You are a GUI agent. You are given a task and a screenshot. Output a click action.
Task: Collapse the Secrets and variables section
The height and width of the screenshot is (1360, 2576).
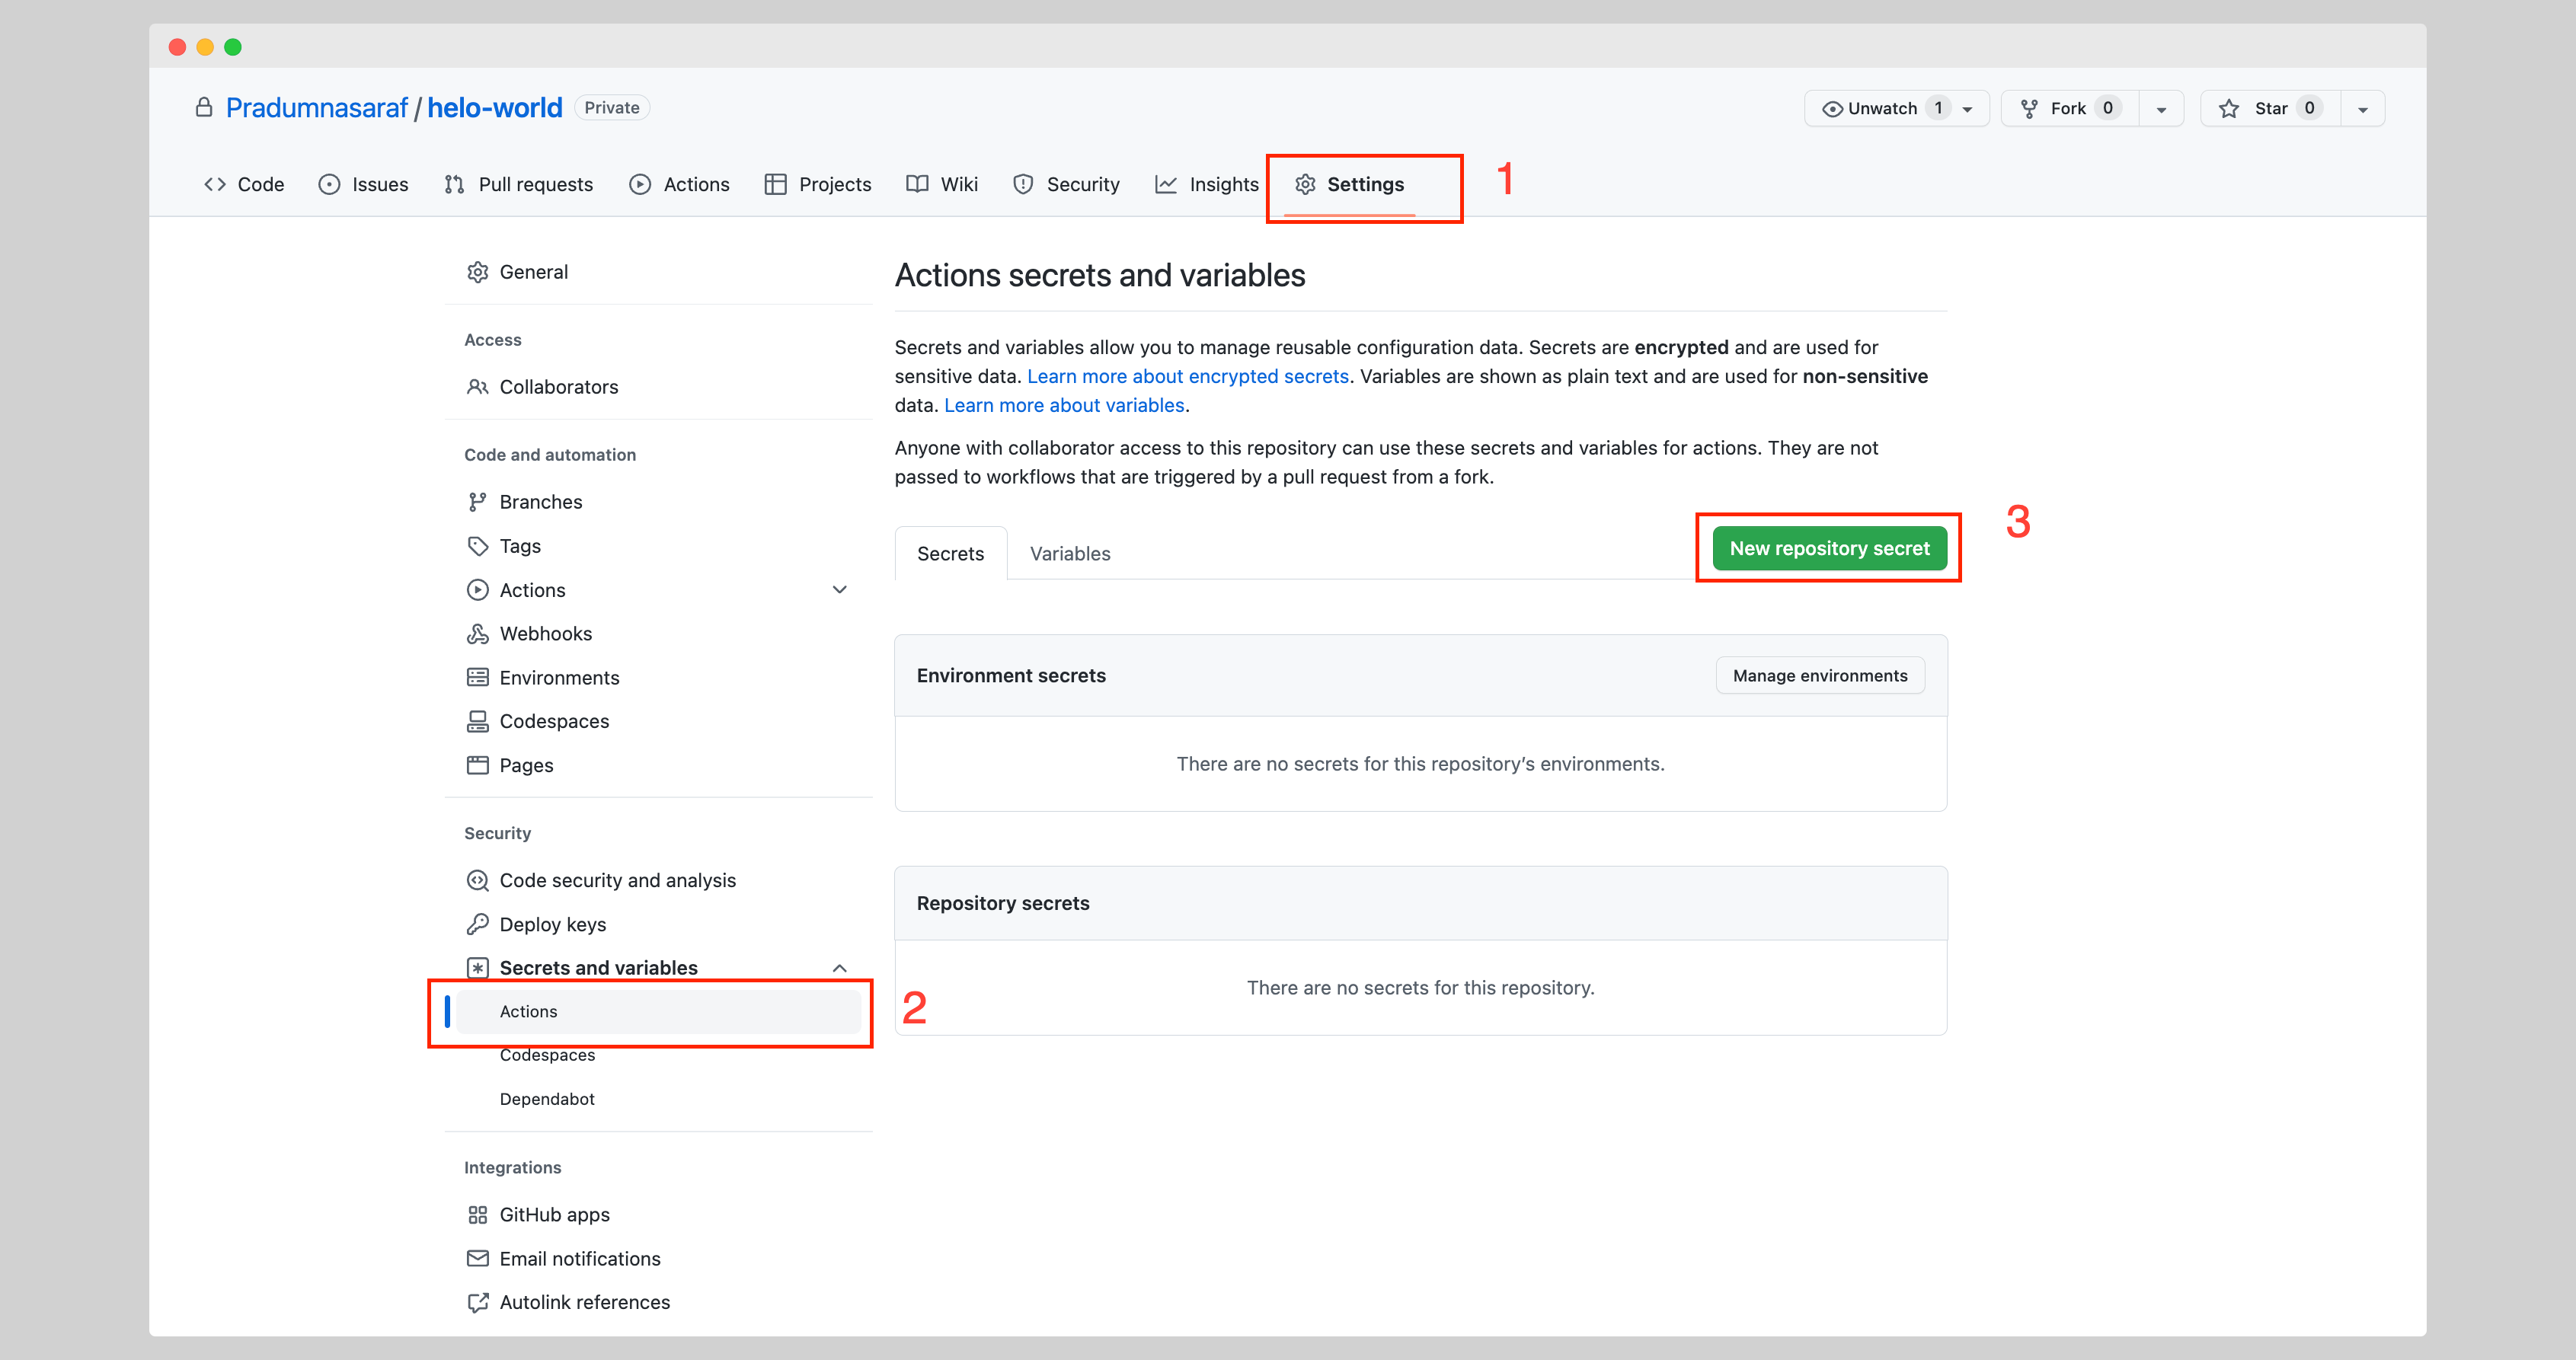click(839, 968)
